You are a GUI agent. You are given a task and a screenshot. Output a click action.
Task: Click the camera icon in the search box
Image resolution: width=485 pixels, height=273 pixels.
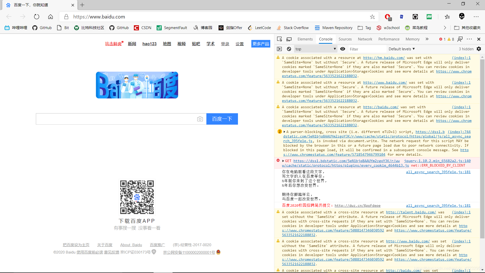point(200,119)
